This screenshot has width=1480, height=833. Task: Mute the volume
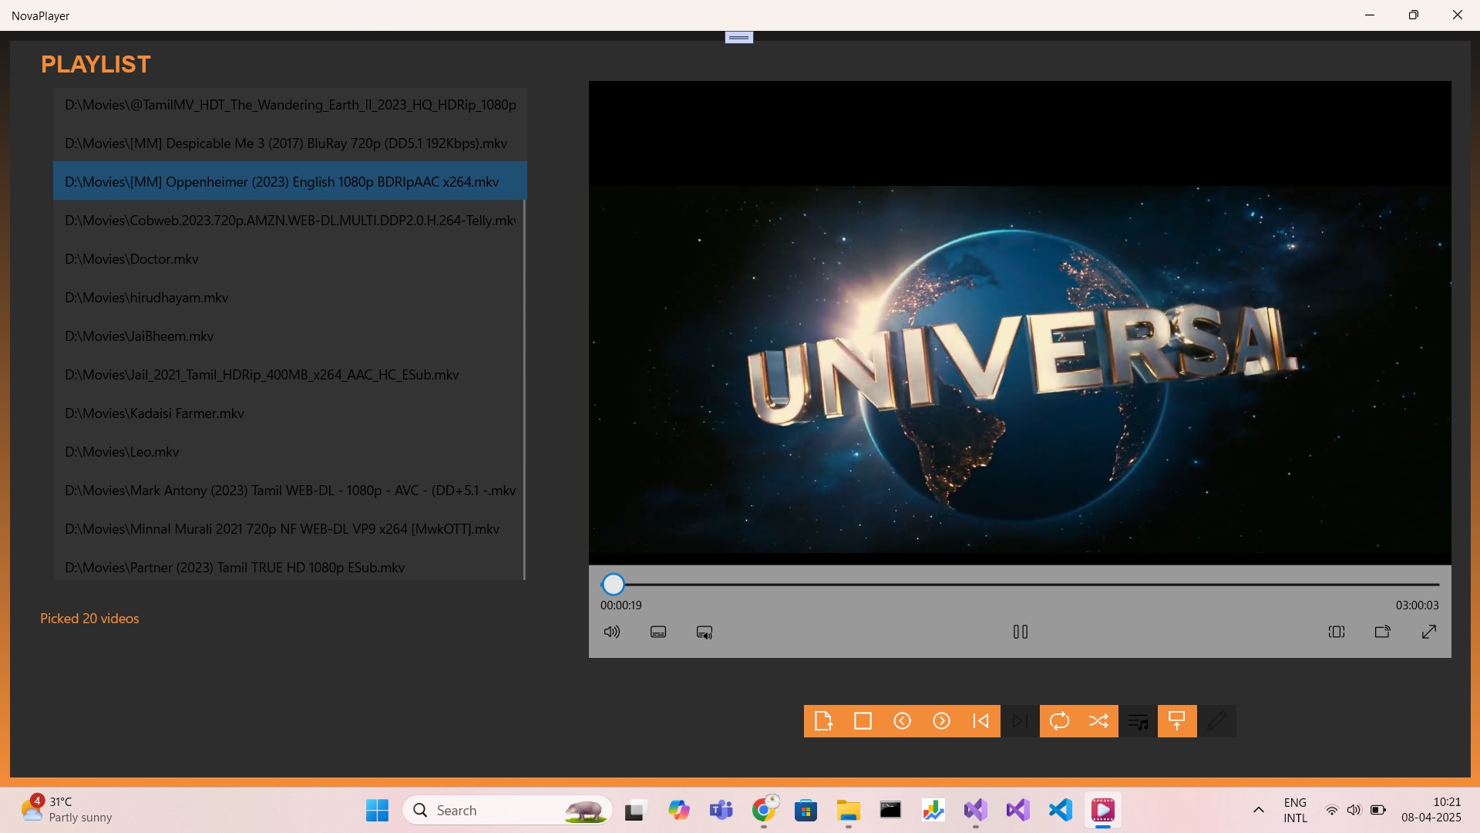point(611,632)
